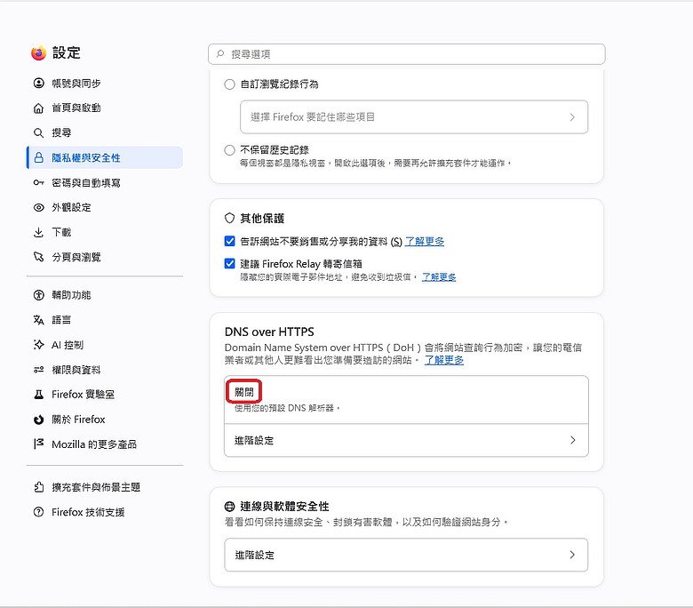693x608 pixels.
Task: Click the 設定 page heading
Action: pyautogui.click(x=67, y=52)
